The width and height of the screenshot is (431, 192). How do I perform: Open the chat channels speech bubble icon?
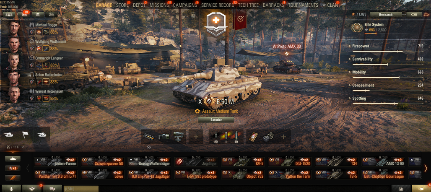(x=52, y=189)
